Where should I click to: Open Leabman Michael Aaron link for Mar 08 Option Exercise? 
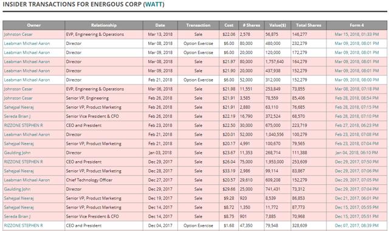click(x=27, y=43)
